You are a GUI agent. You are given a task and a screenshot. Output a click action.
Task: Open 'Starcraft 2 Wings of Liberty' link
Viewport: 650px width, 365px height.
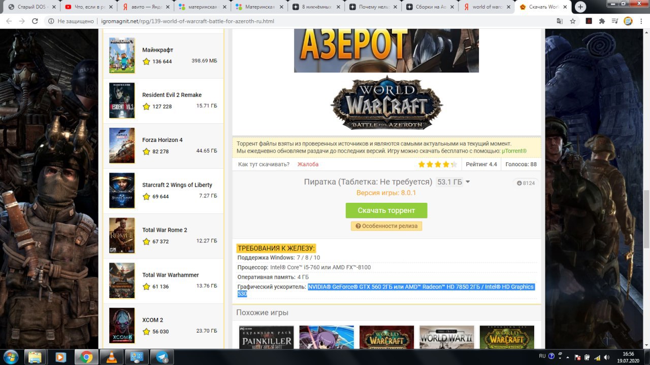(177, 185)
